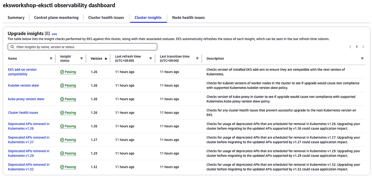
Task: Click version 1.26 in Kubelet version skew row
Action: [x=94, y=86]
